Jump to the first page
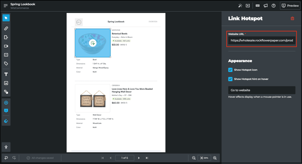Screen dimensions: 302x164 point(102,158)
